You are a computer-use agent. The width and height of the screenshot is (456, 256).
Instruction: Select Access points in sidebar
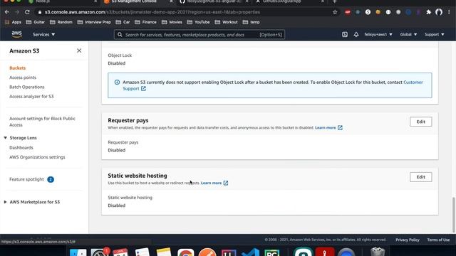click(x=23, y=78)
